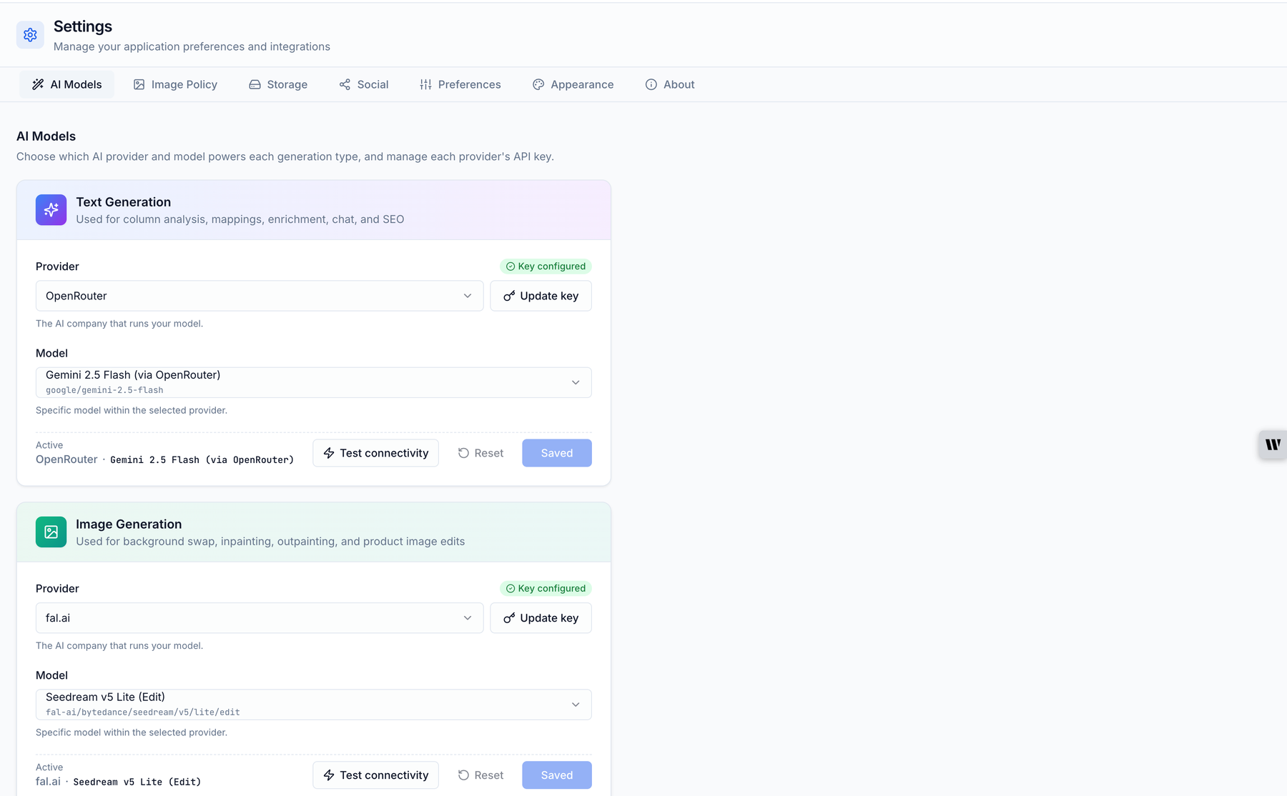Click checkmark icon on Text Generation Key configured badge
The height and width of the screenshot is (796, 1287).
[511, 267]
